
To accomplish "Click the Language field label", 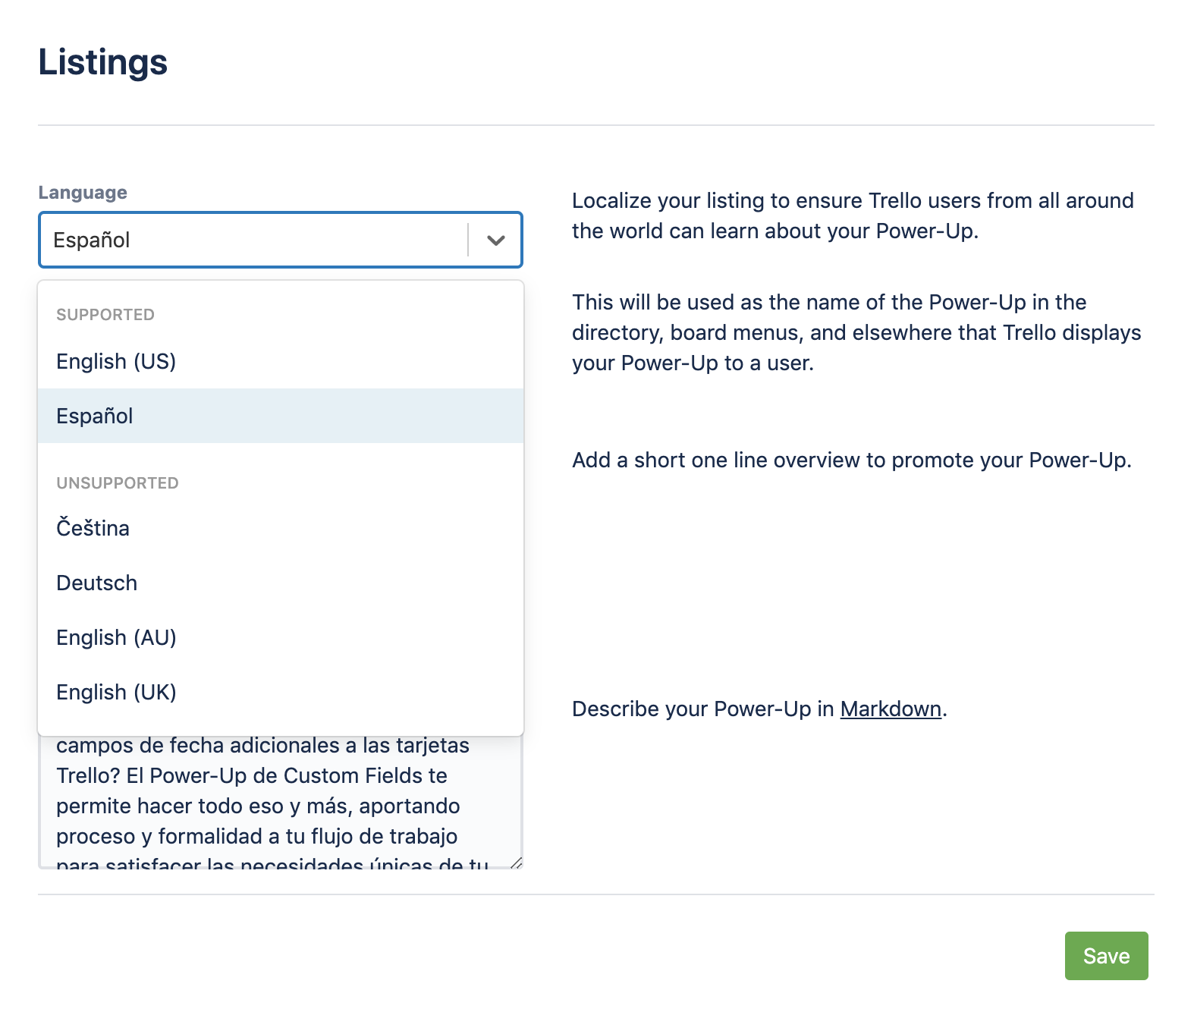I will [83, 193].
